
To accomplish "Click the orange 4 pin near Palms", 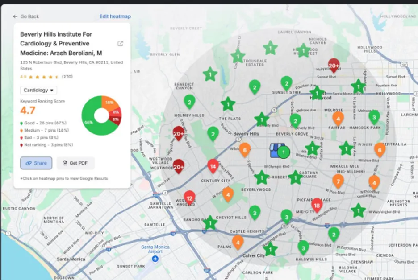I will (x=238, y=243).
